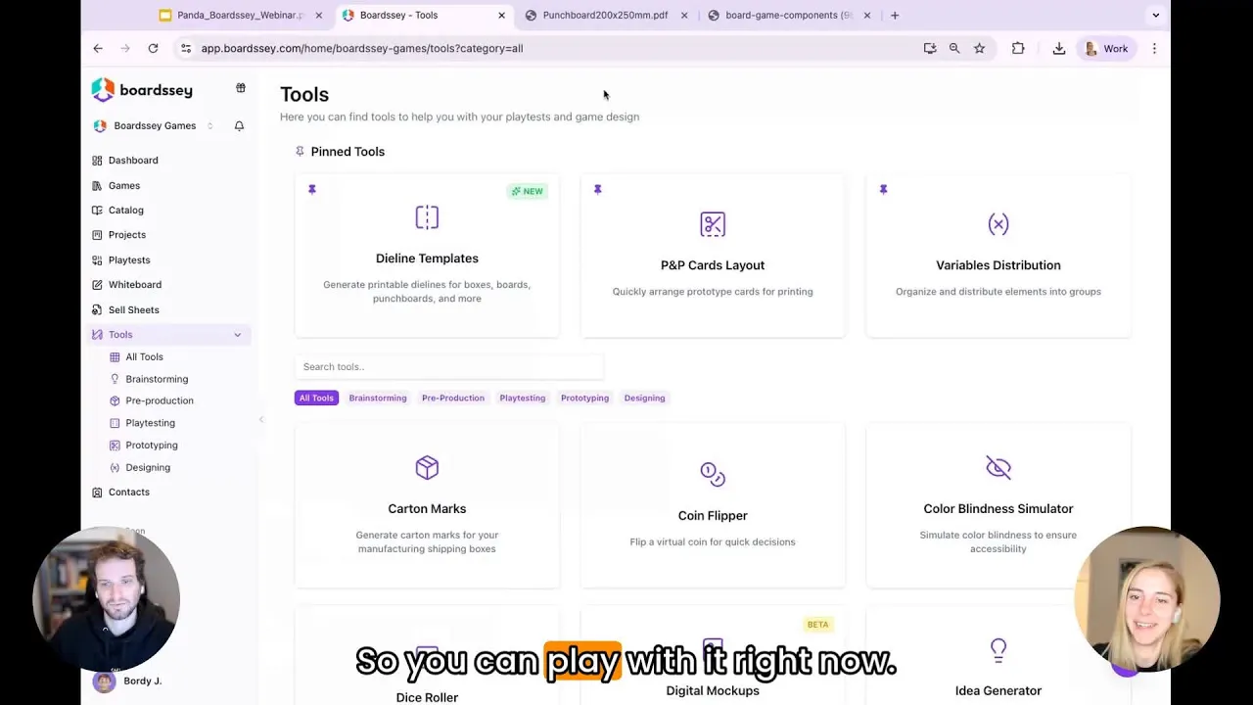Open a new browser tab

(x=895, y=15)
